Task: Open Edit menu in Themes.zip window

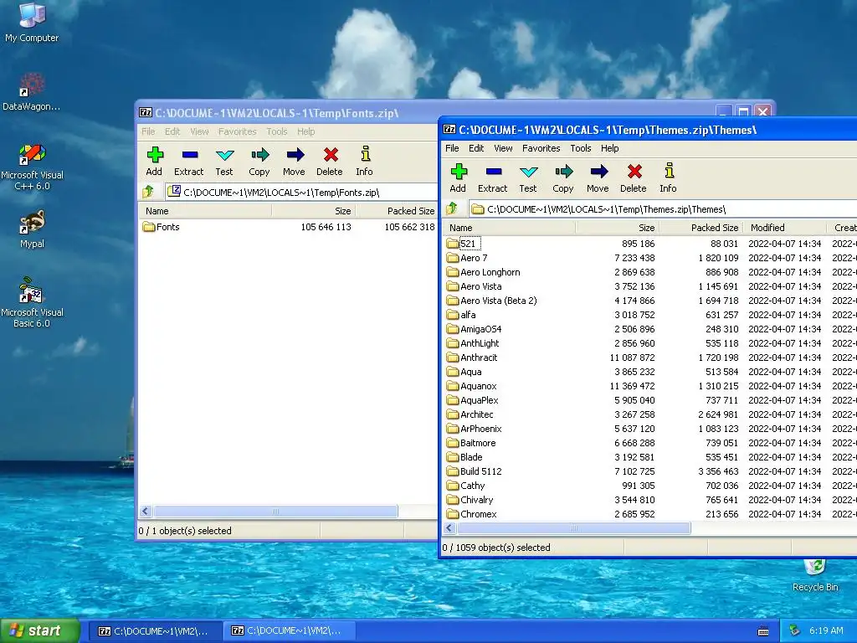Action: (476, 148)
